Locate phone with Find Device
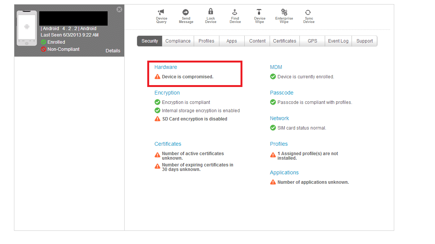 (x=235, y=16)
